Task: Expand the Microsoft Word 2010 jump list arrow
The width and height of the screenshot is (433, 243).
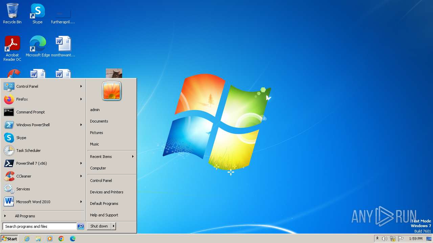Action: [x=81, y=202]
